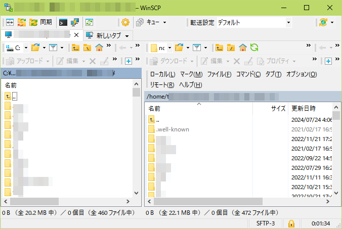Sort remote files by 更新日時 column
Screen dimensions: 342x229
click(310, 109)
